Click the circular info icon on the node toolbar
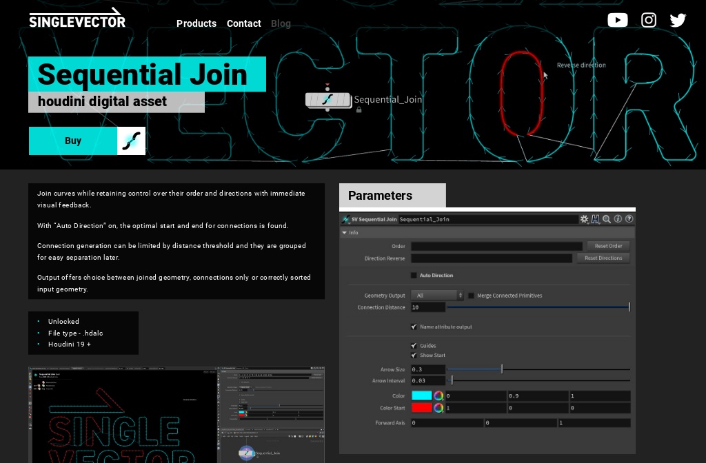 618,219
